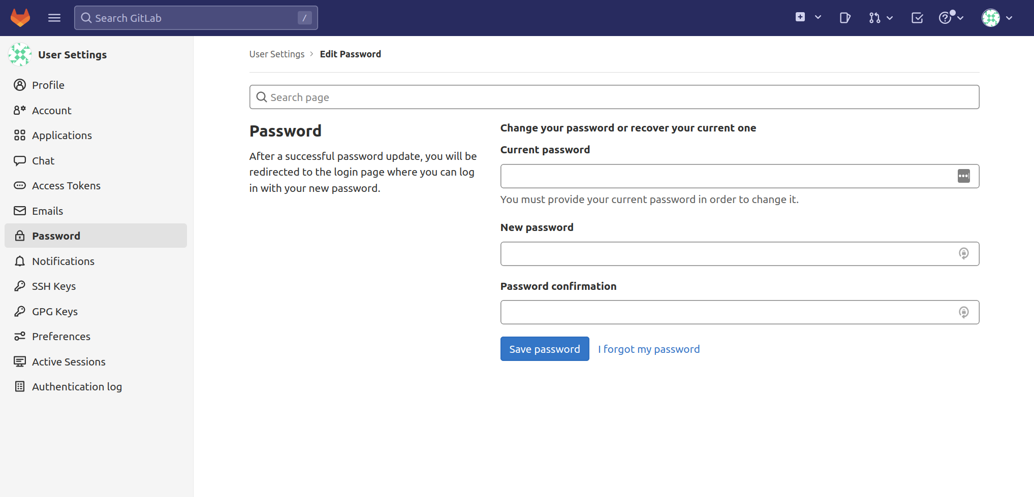Image resolution: width=1034 pixels, height=497 pixels.
Task: Click the User Settings avatar in sidebar
Action: tap(20, 55)
